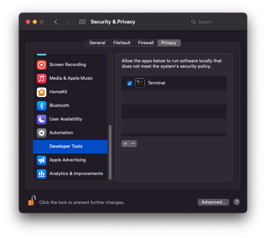Click the Screen Recording icon
Image resolution: width=266 pixels, height=238 pixels.
pos(42,65)
